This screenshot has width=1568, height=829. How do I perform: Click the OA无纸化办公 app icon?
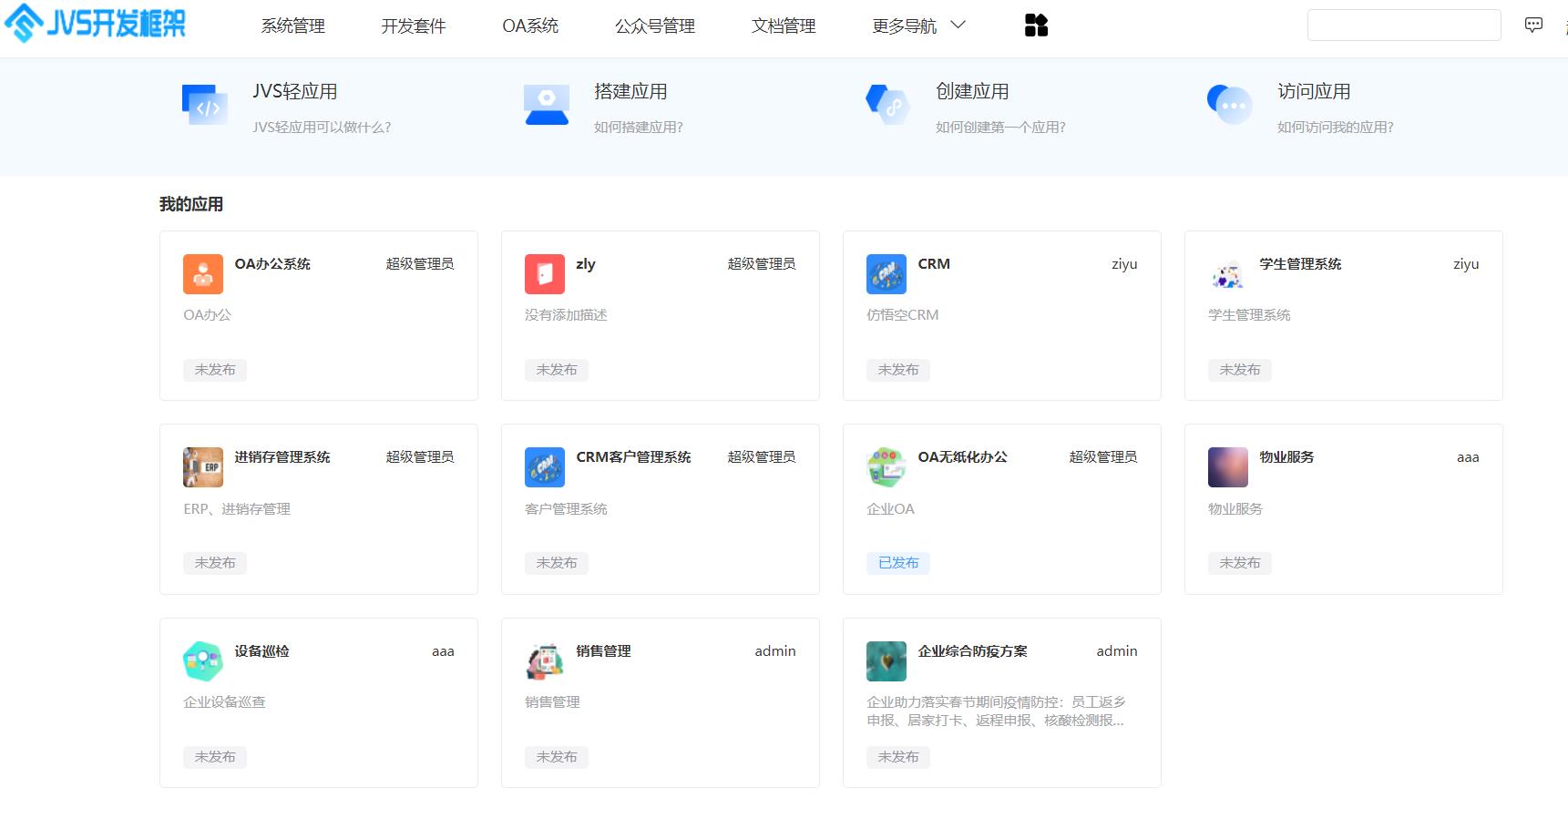coord(886,467)
